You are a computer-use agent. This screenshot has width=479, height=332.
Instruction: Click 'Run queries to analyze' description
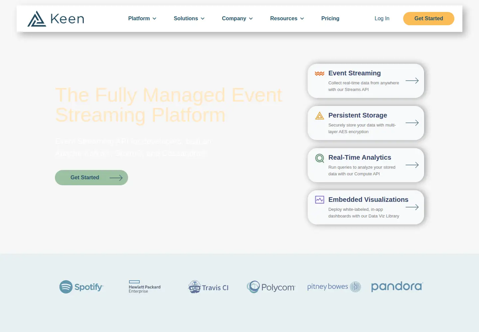click(362, 171)
